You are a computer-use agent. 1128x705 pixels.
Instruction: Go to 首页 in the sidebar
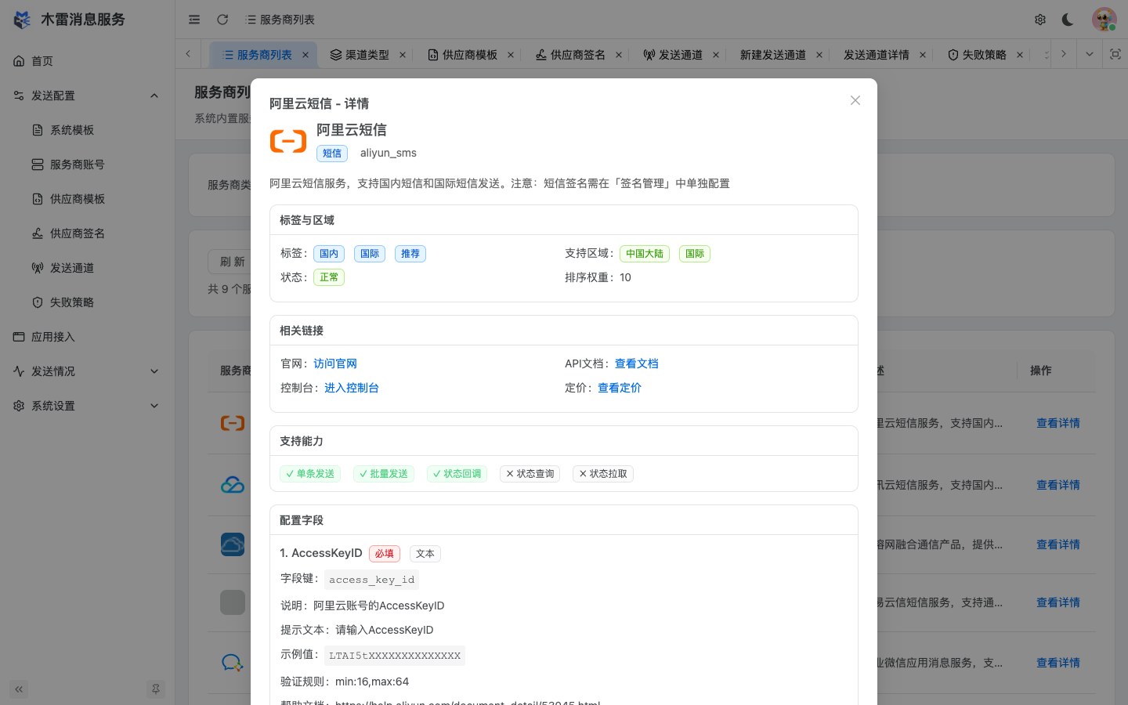88,61
